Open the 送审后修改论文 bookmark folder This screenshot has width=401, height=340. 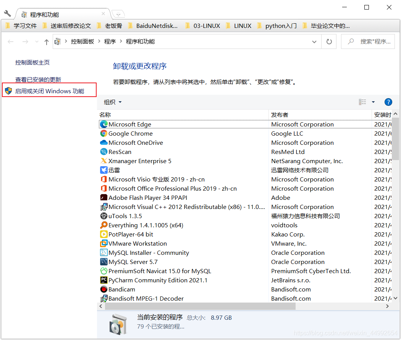click(67, 26)
